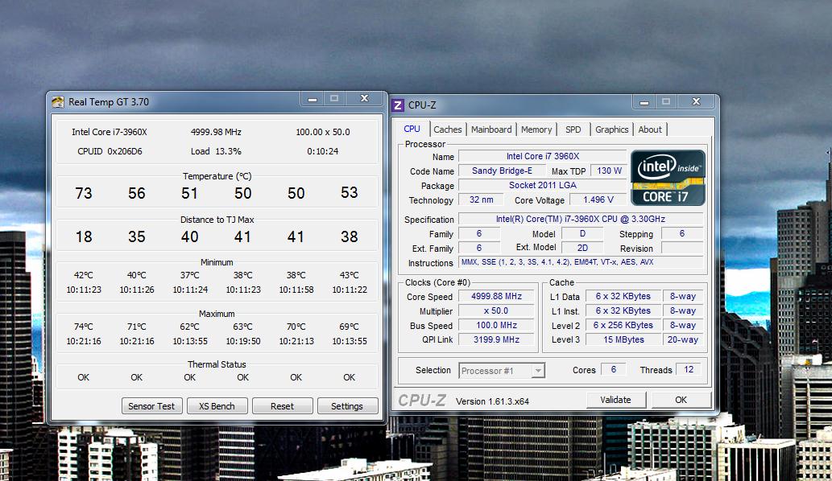Viewport: 832px width, 481px height.
Task: Click the maximum temperature 74°C
Action: pos(83,327)
